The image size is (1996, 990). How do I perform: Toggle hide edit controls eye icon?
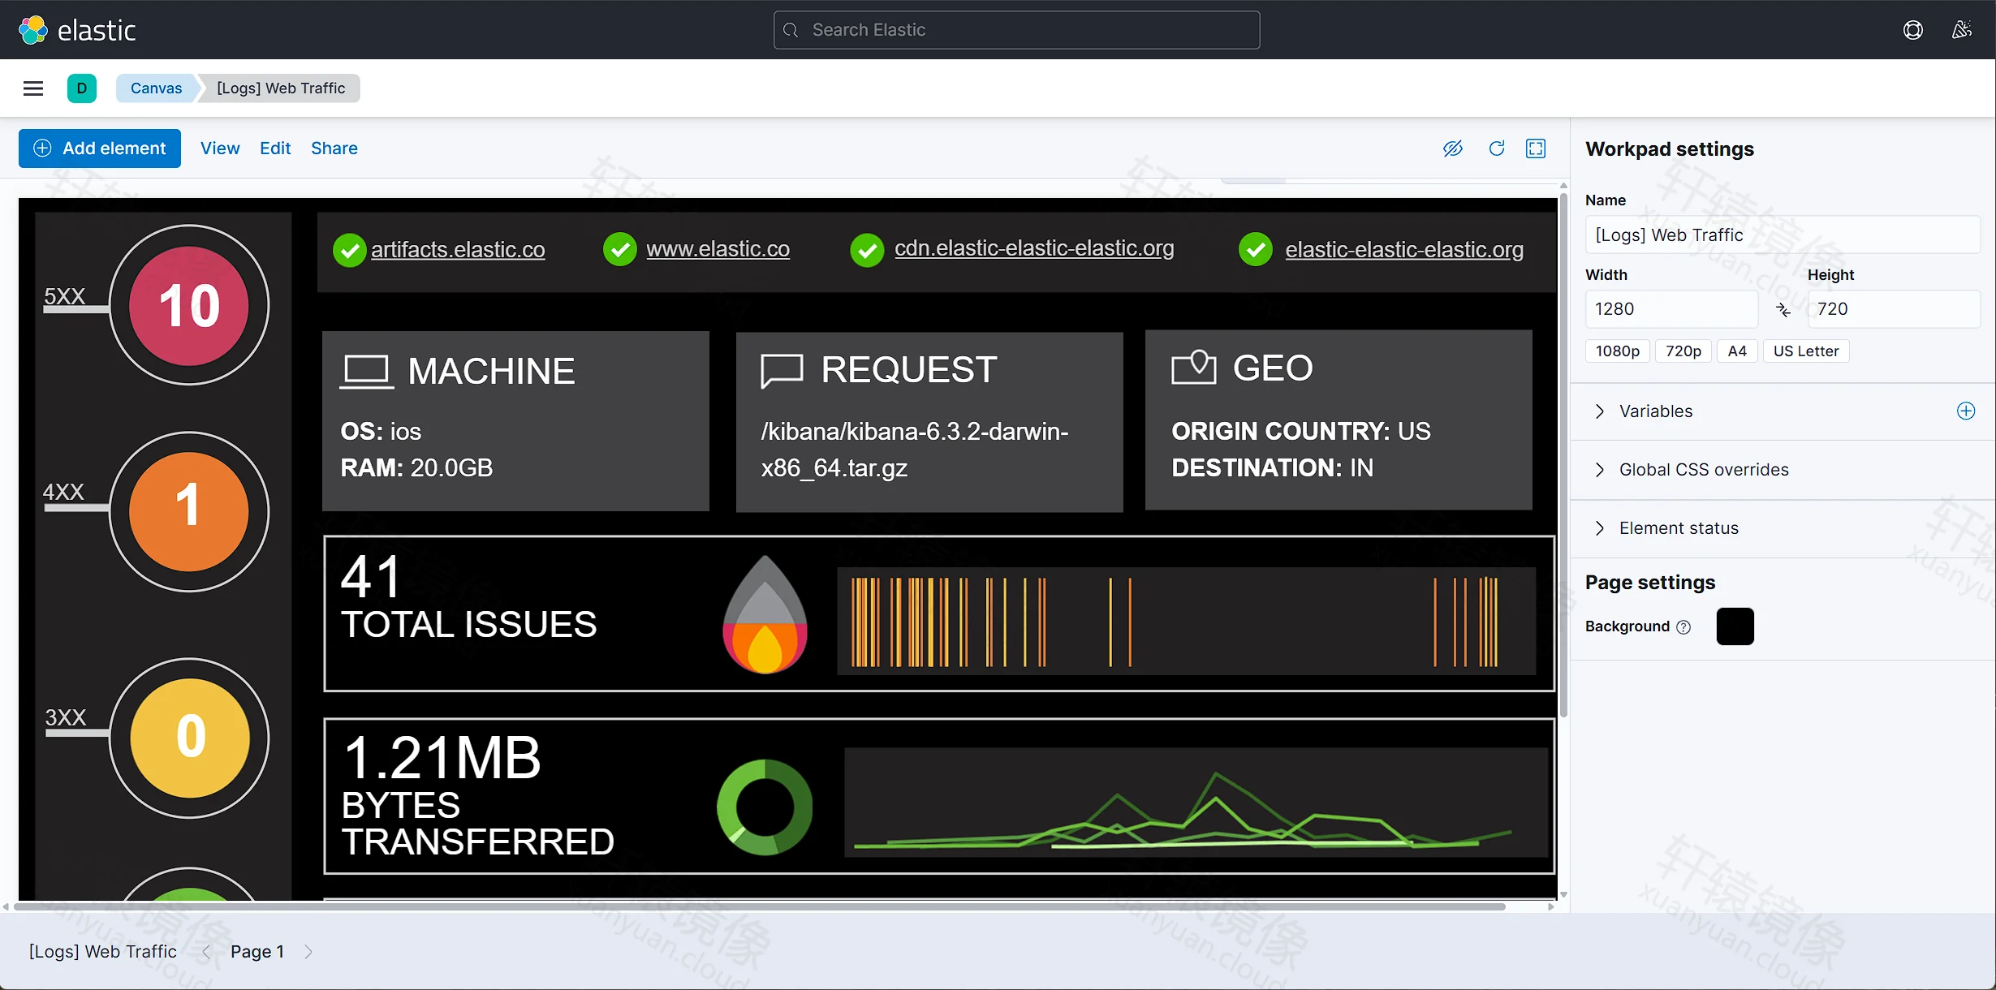[1453, 148]
